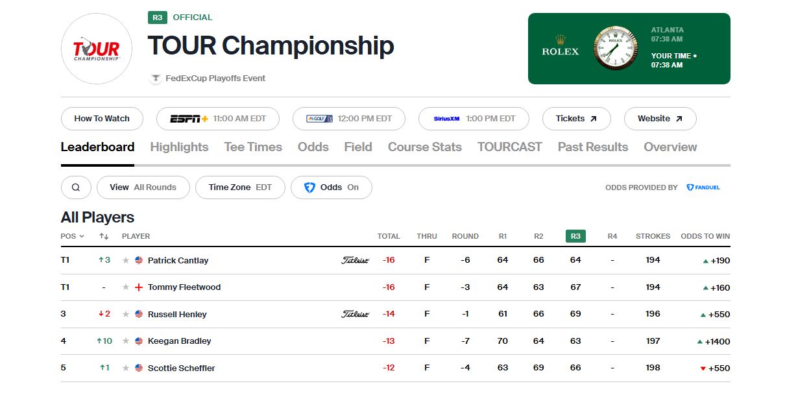Sort by POS column chevron

pyautogui.click(x=82, y=236)
